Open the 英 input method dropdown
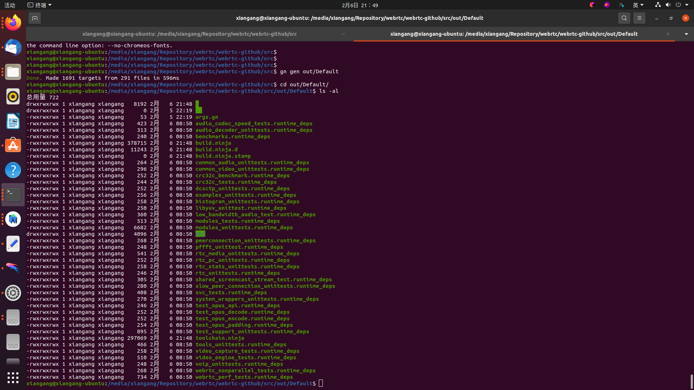The image size is (694, 390). [x=638, y=5]
